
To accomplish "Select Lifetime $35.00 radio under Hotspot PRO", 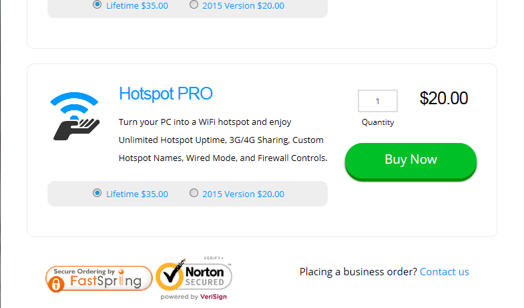I will pos(97,193).
